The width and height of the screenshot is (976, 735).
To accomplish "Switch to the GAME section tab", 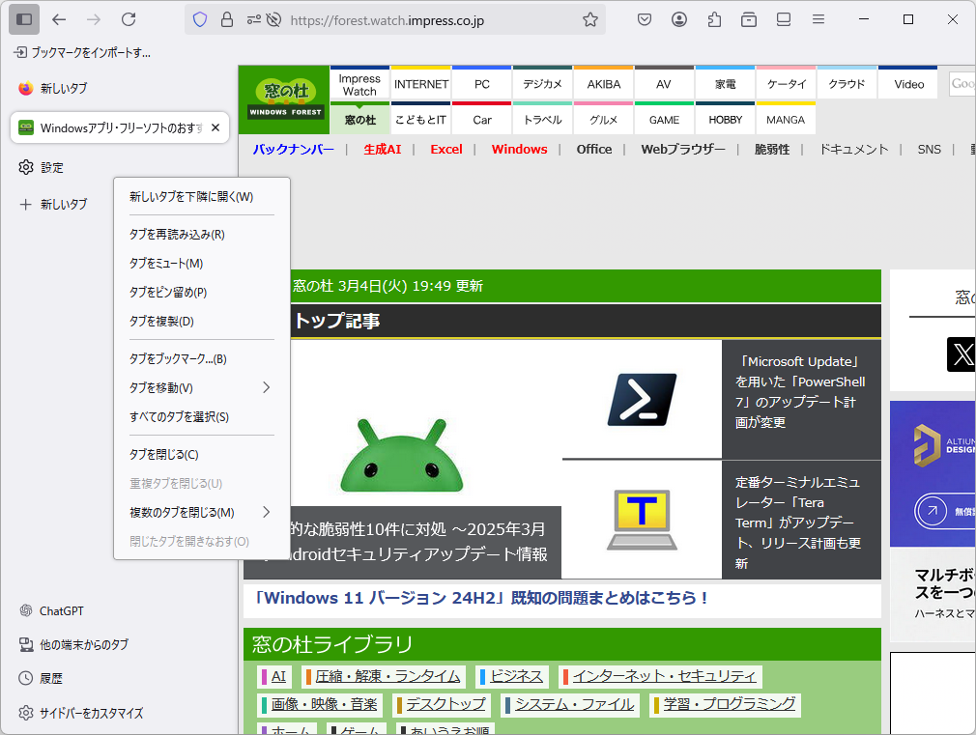I will click(x=664, y=120).
